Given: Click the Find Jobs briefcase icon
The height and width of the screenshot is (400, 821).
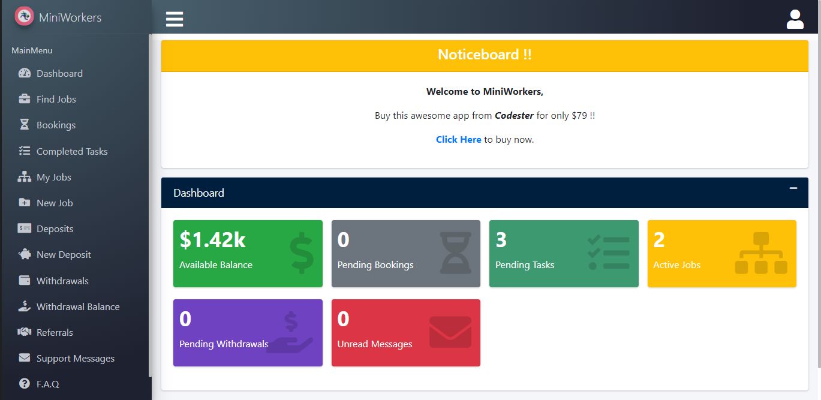Looking at the screenshot, I should tap(25, 100).
